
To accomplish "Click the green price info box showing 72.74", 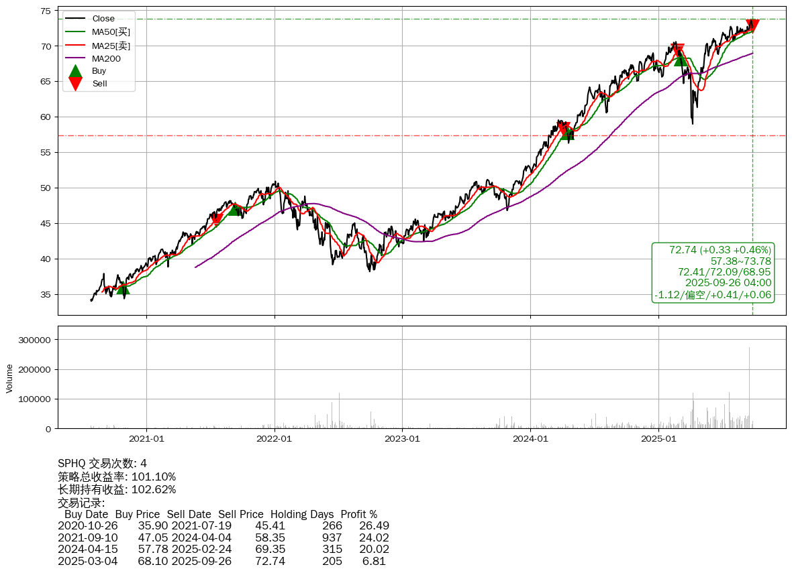I will (x=713, y=272).
